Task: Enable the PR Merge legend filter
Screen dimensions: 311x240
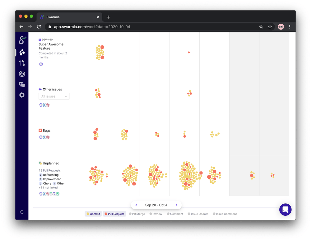Action: (137, 214)
